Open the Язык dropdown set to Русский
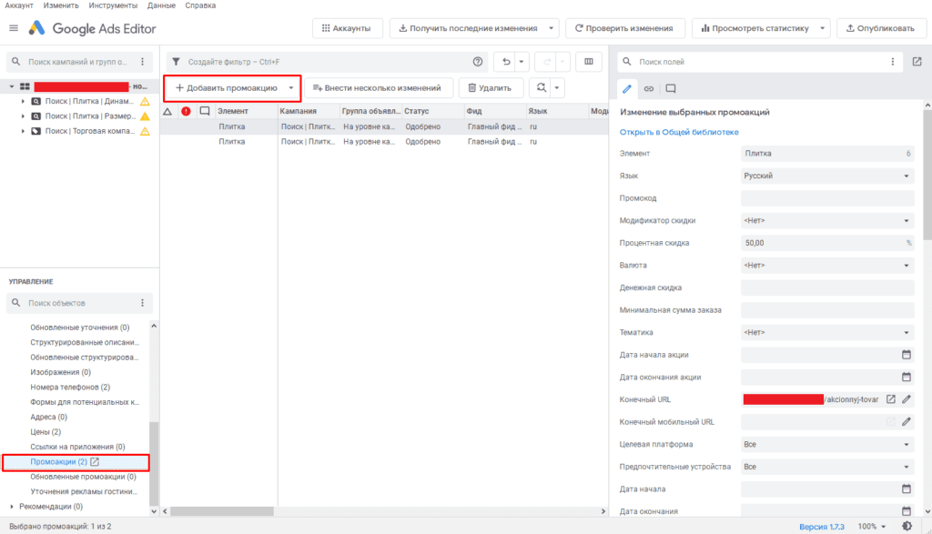This screenshot has height=534, width=932. point(826,176)
